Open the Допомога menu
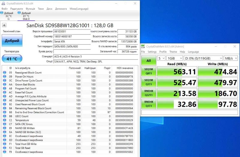The width and height of the screenshot is (240, 157). point(61,9)
